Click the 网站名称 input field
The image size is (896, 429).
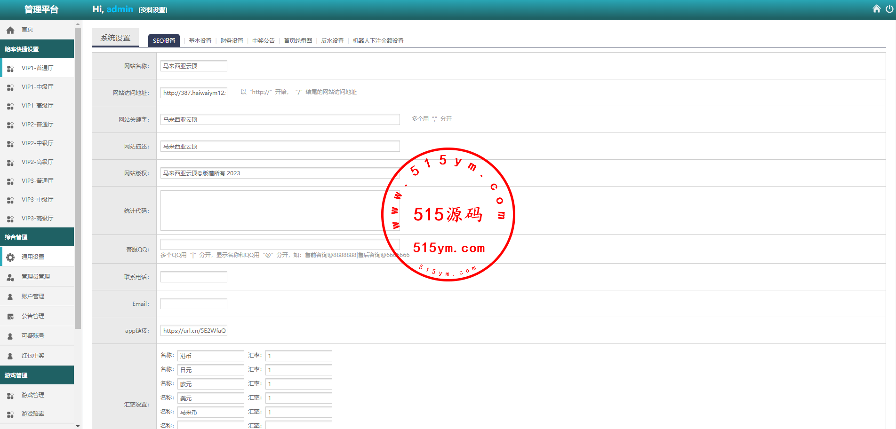(193, 66)
